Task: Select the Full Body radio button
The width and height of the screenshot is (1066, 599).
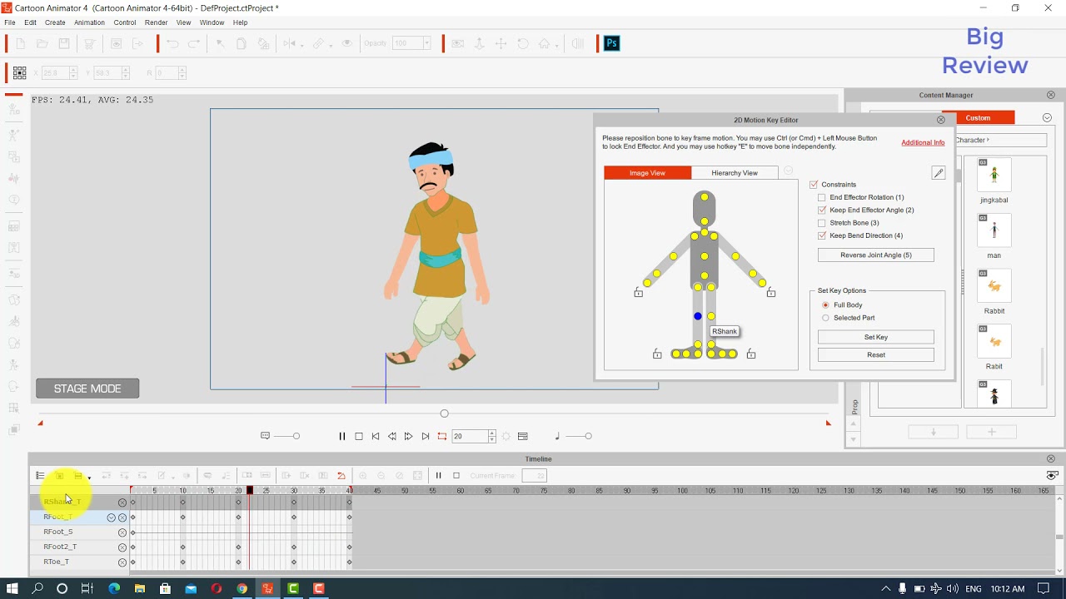Action: (x=825, y=305)
